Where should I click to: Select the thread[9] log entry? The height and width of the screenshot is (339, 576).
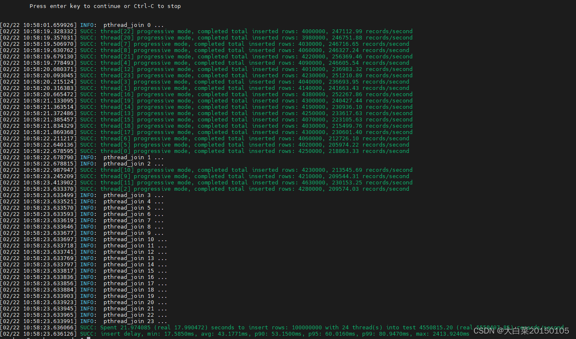204,176
